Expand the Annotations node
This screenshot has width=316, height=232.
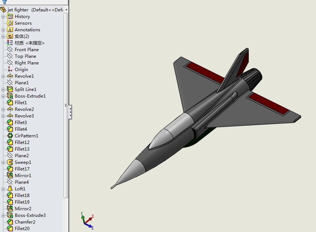click(x=3, y=30)
